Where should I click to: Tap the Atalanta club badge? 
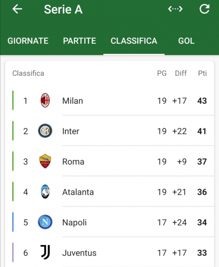[x=45, y=191]
